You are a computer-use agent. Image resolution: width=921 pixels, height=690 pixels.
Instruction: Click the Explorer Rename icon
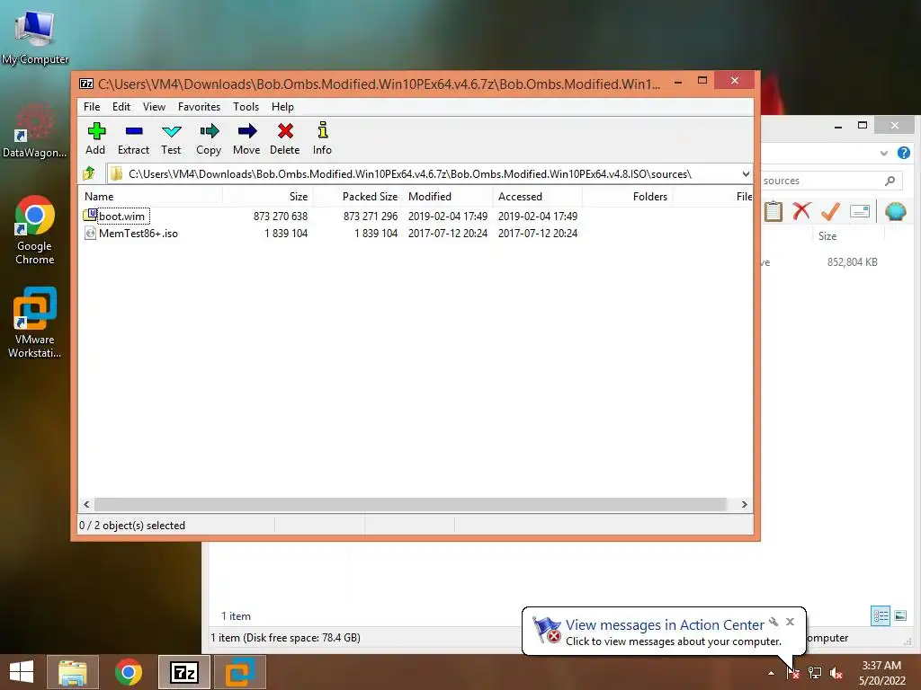pos(859,211)
